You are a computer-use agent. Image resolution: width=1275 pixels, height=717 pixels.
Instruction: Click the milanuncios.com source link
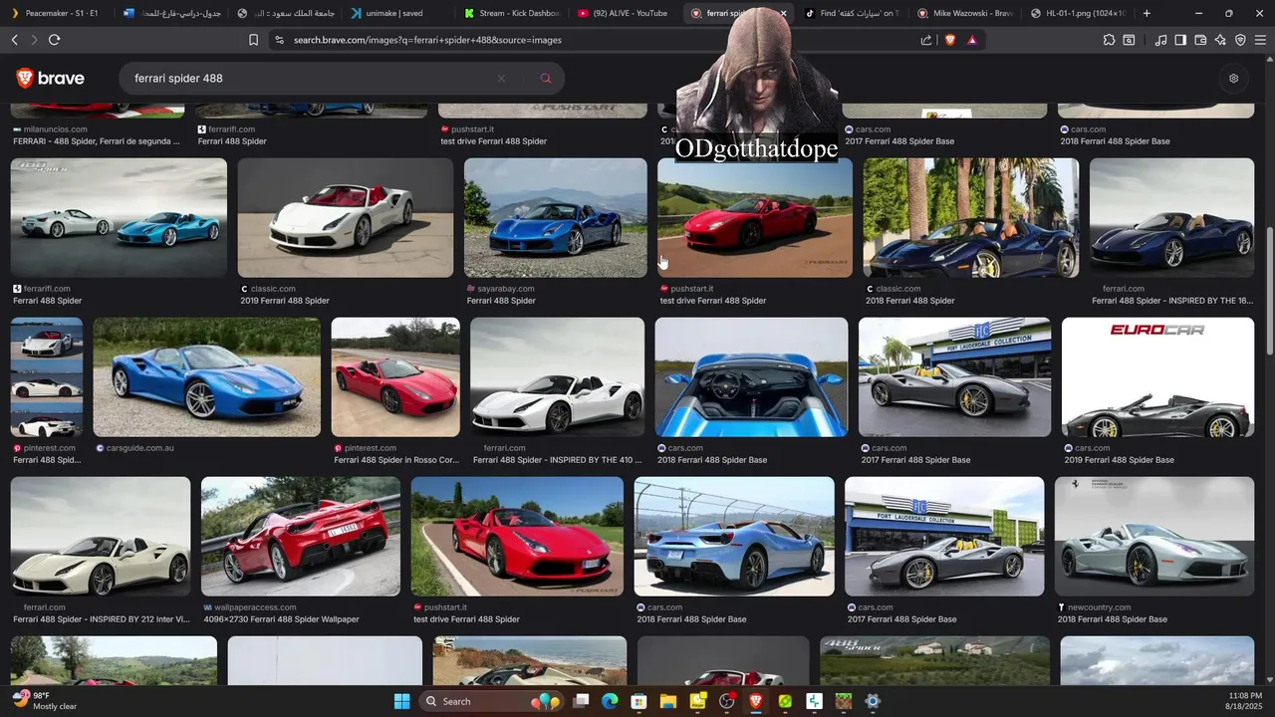56,129
